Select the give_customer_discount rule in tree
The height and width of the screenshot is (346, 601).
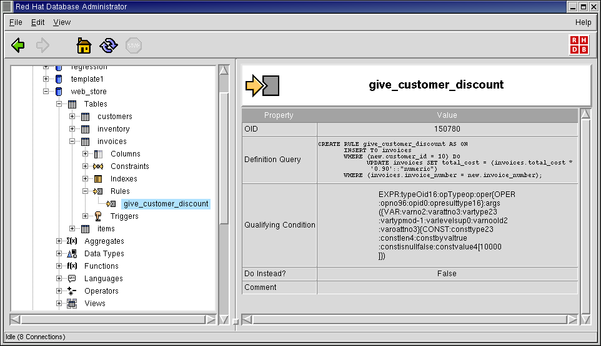click(166, 204)
